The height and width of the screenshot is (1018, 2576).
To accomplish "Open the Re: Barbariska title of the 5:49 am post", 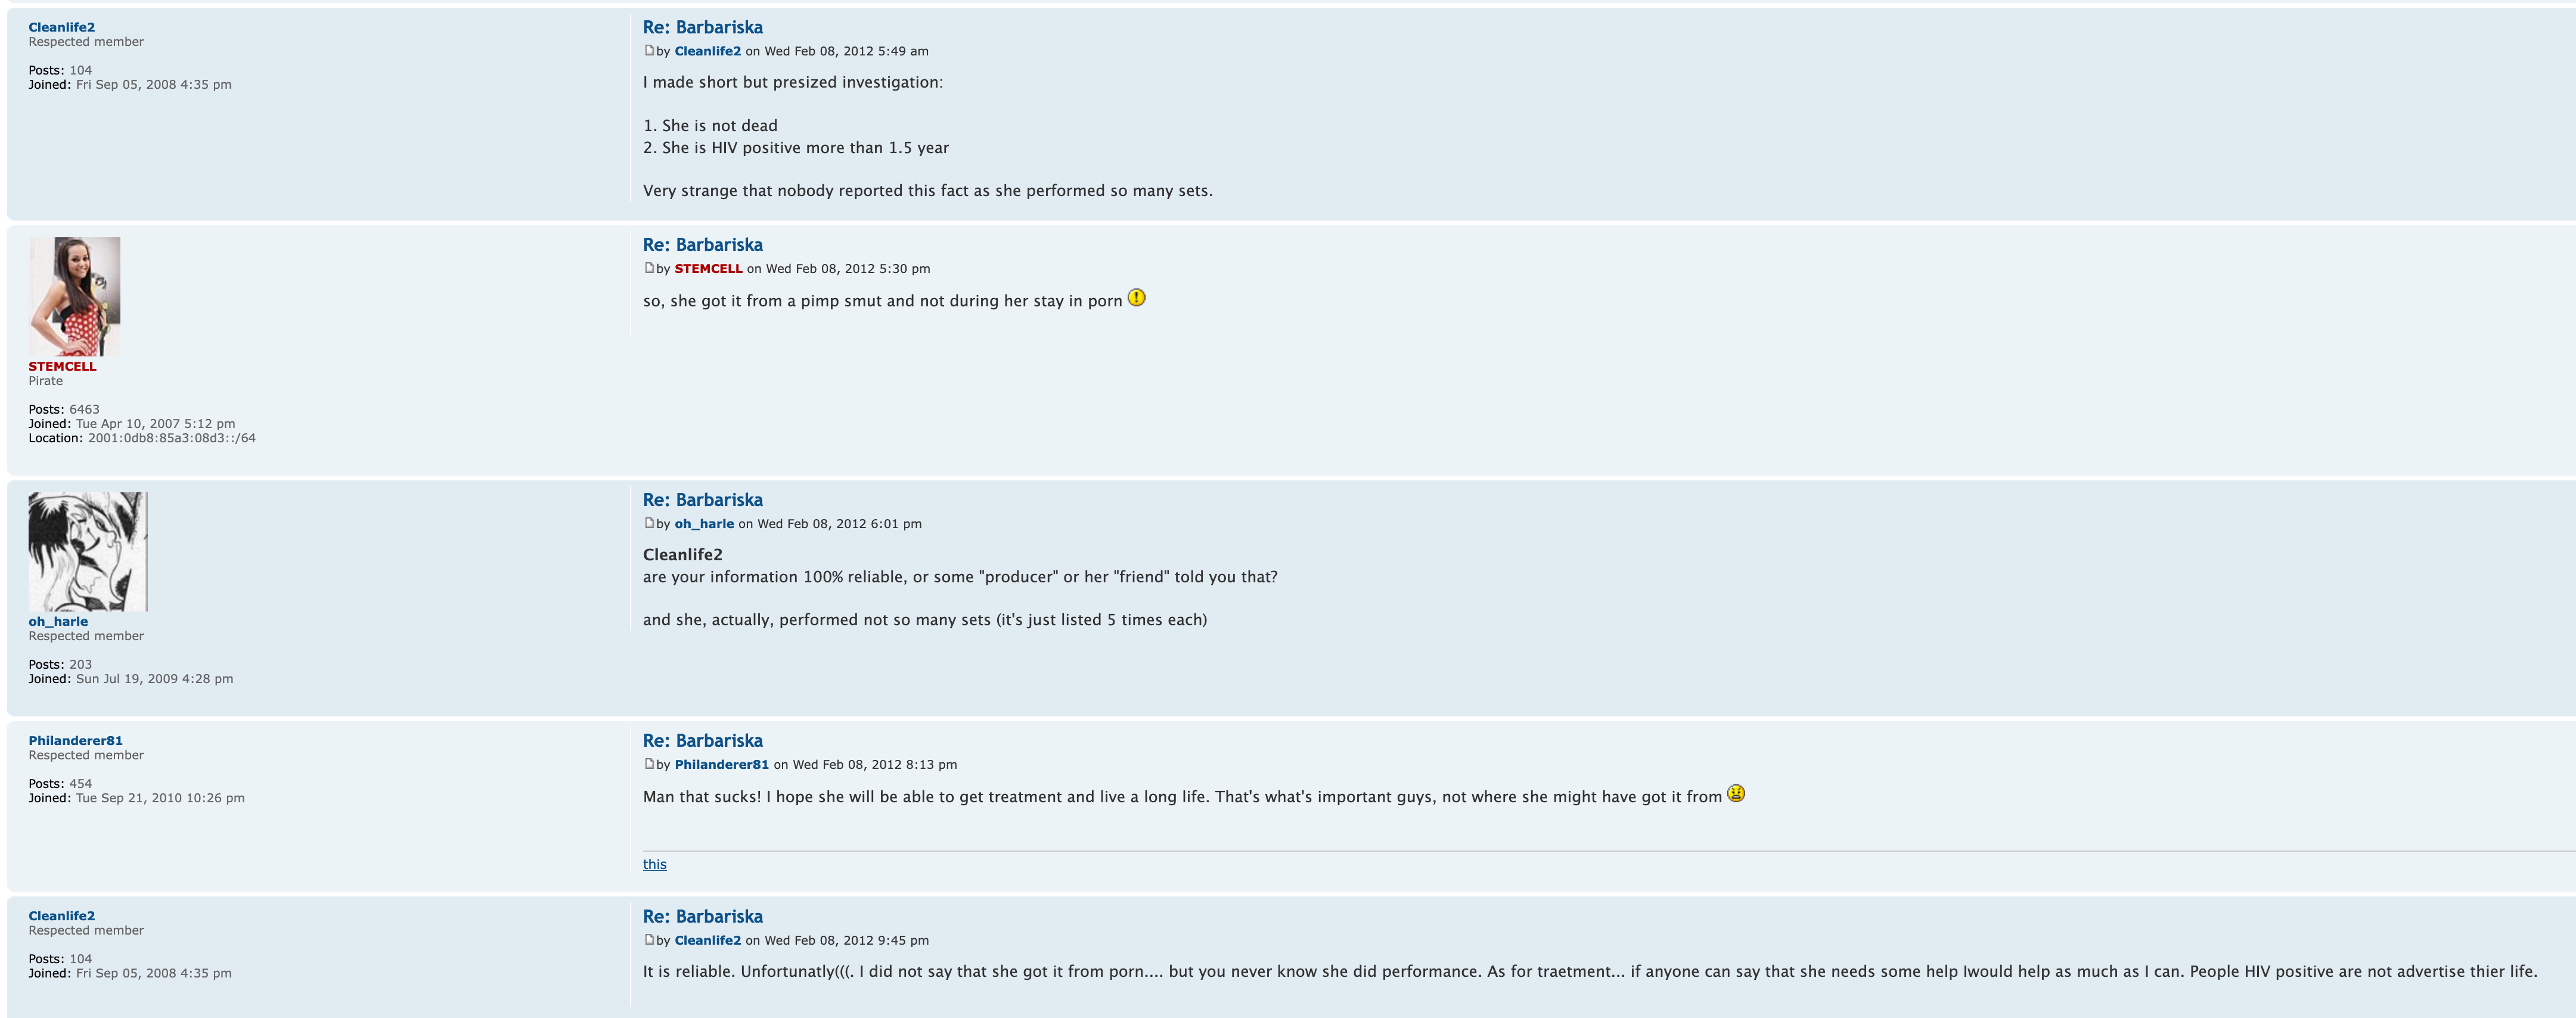I will click(x=702, y=28).
